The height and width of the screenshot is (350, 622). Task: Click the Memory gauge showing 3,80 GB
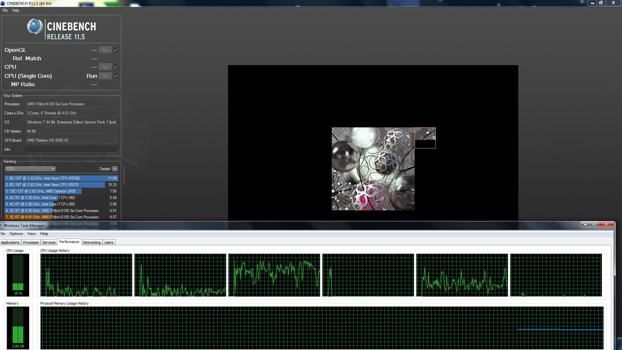[18, 328]
